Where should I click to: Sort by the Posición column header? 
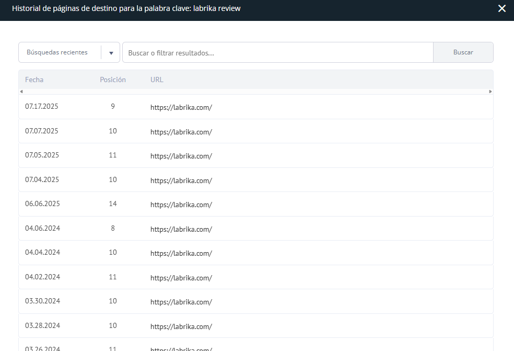[113, 80]
